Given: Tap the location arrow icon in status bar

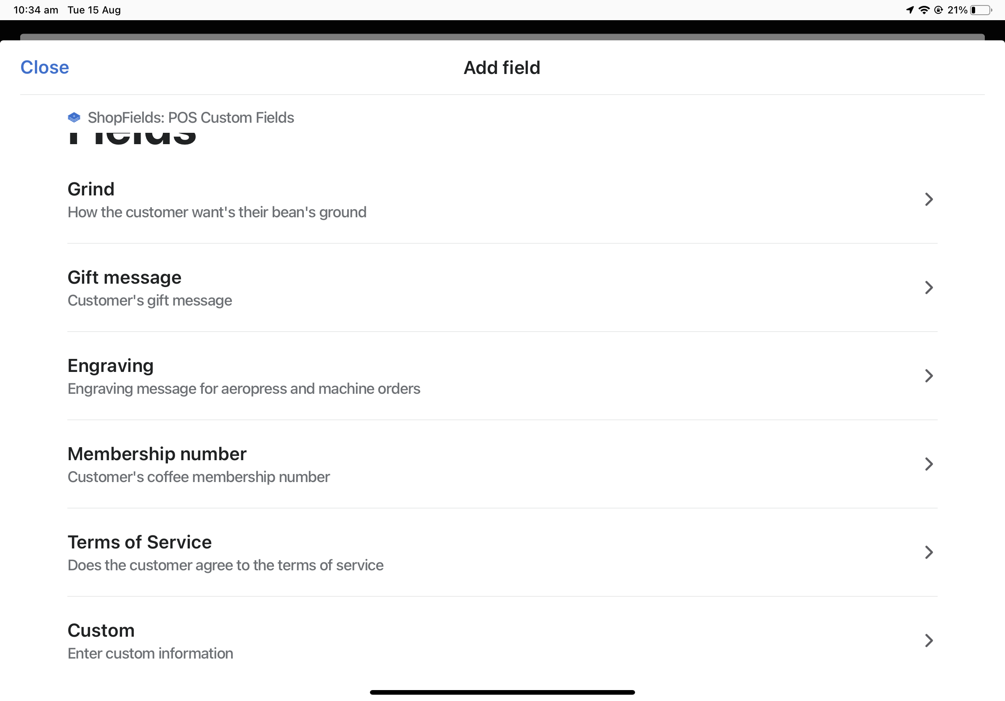Looking at the screenshot, I should [909, 10].
